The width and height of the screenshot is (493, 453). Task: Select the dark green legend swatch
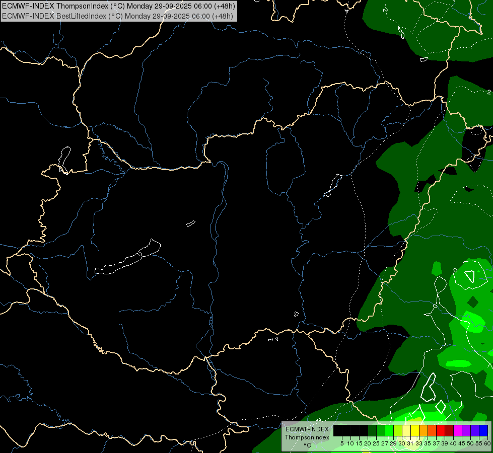point(372,430)
